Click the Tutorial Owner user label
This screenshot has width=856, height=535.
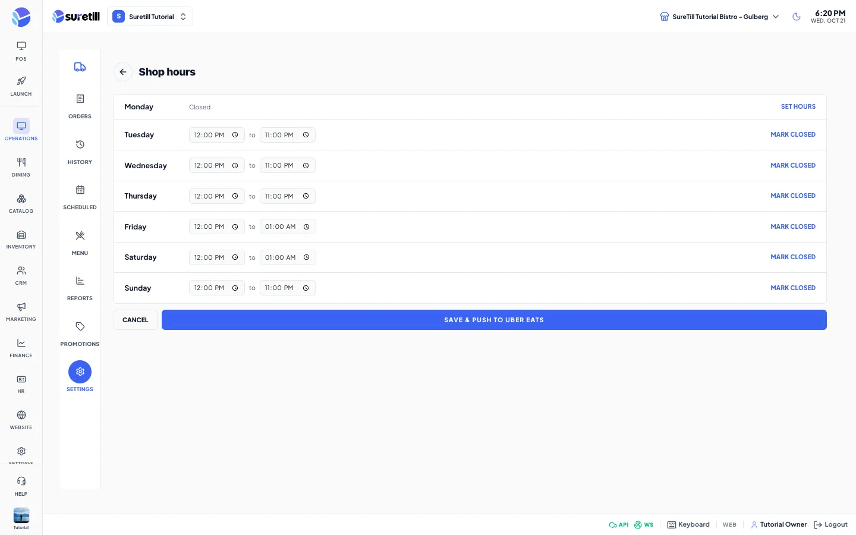779,525
